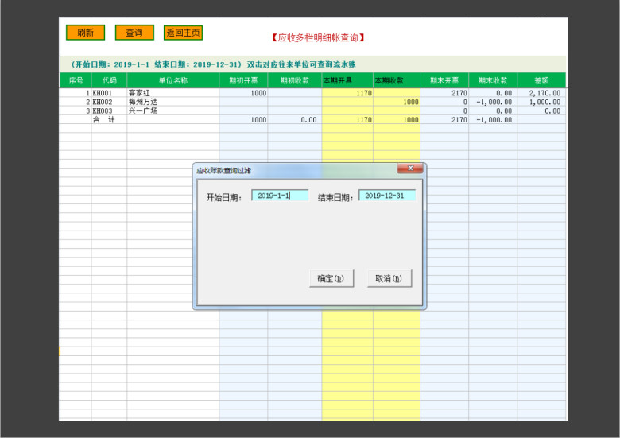620x438 pixels.
Task: Select the 序号 column header
Action: coord(76,80)
